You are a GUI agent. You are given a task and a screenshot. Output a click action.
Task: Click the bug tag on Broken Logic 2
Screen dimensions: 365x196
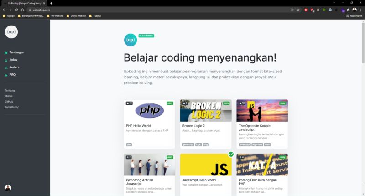(206, 144)
